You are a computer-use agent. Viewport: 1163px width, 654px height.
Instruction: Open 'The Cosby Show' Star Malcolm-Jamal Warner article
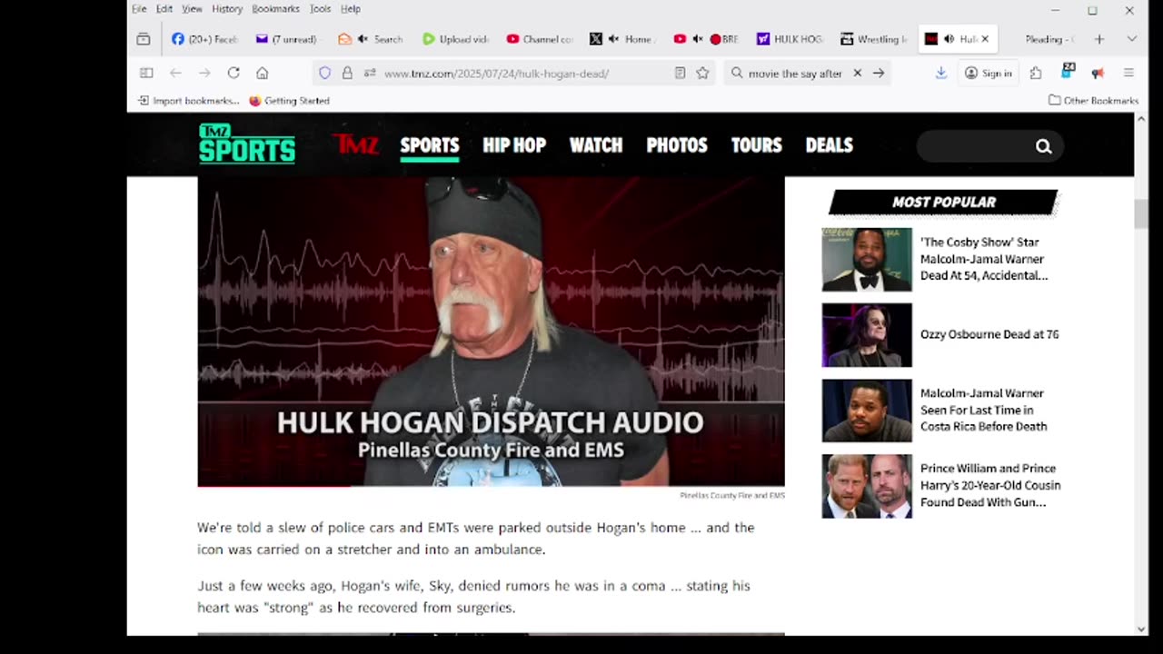(x=984, y=259)
